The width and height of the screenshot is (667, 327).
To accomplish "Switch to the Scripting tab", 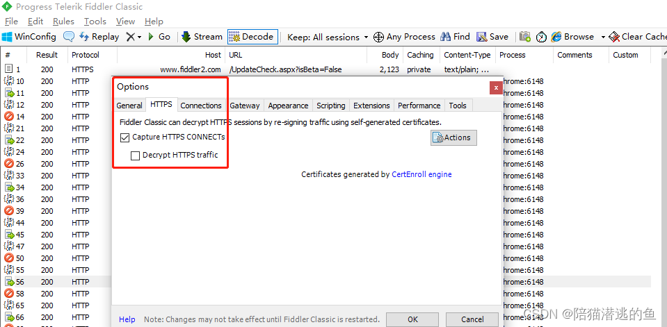I will tap(330, 106).
